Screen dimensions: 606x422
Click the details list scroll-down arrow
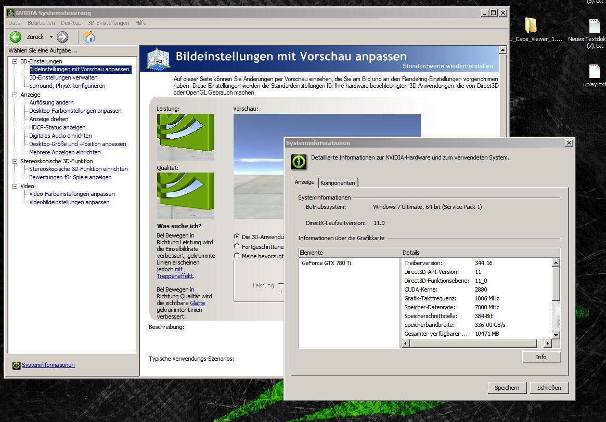pos(556,335)
